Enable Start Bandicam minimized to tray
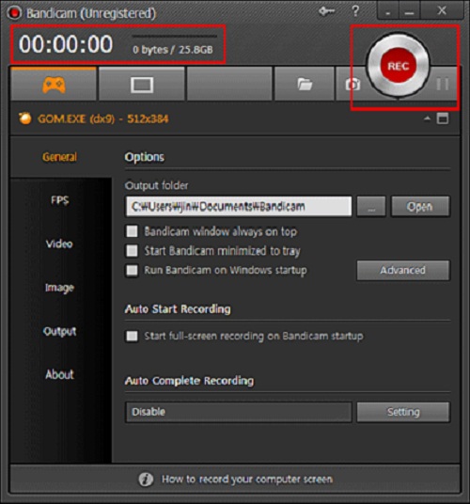Viewport: 470px width, 504px height. [x=132, y=251]
